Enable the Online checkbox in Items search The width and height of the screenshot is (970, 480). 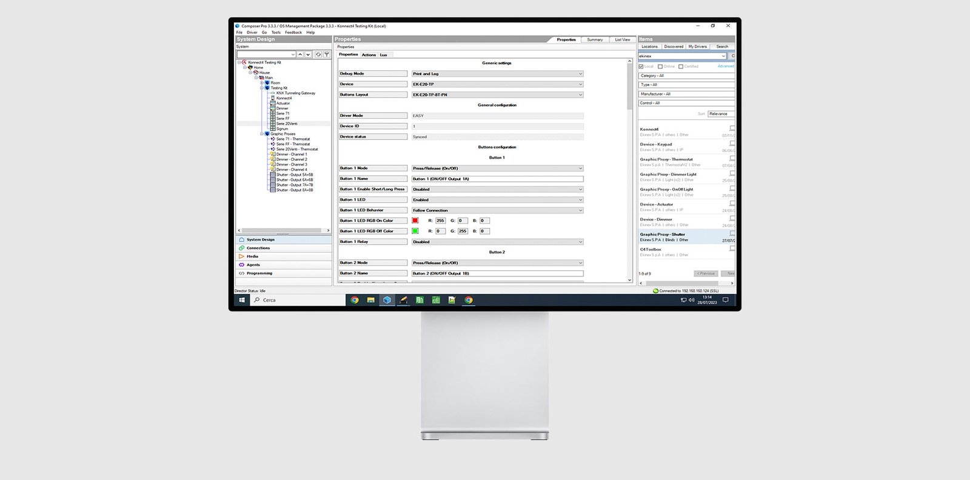[660, 67]
